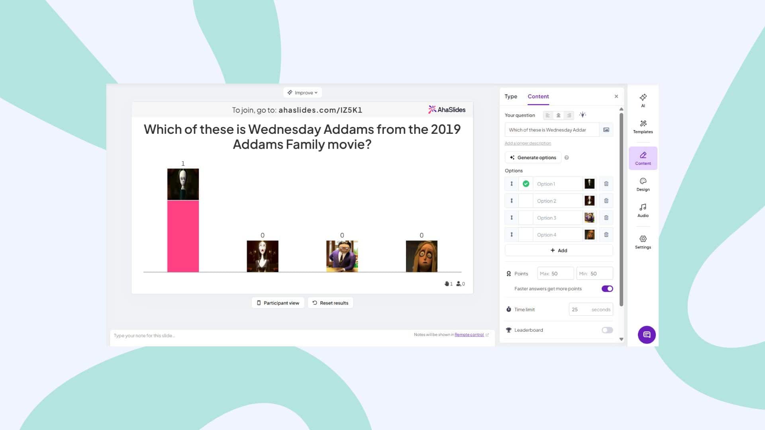765x430 pixels.
Task: Click the Time limit seconds field
Action: [x=591, y=309]
